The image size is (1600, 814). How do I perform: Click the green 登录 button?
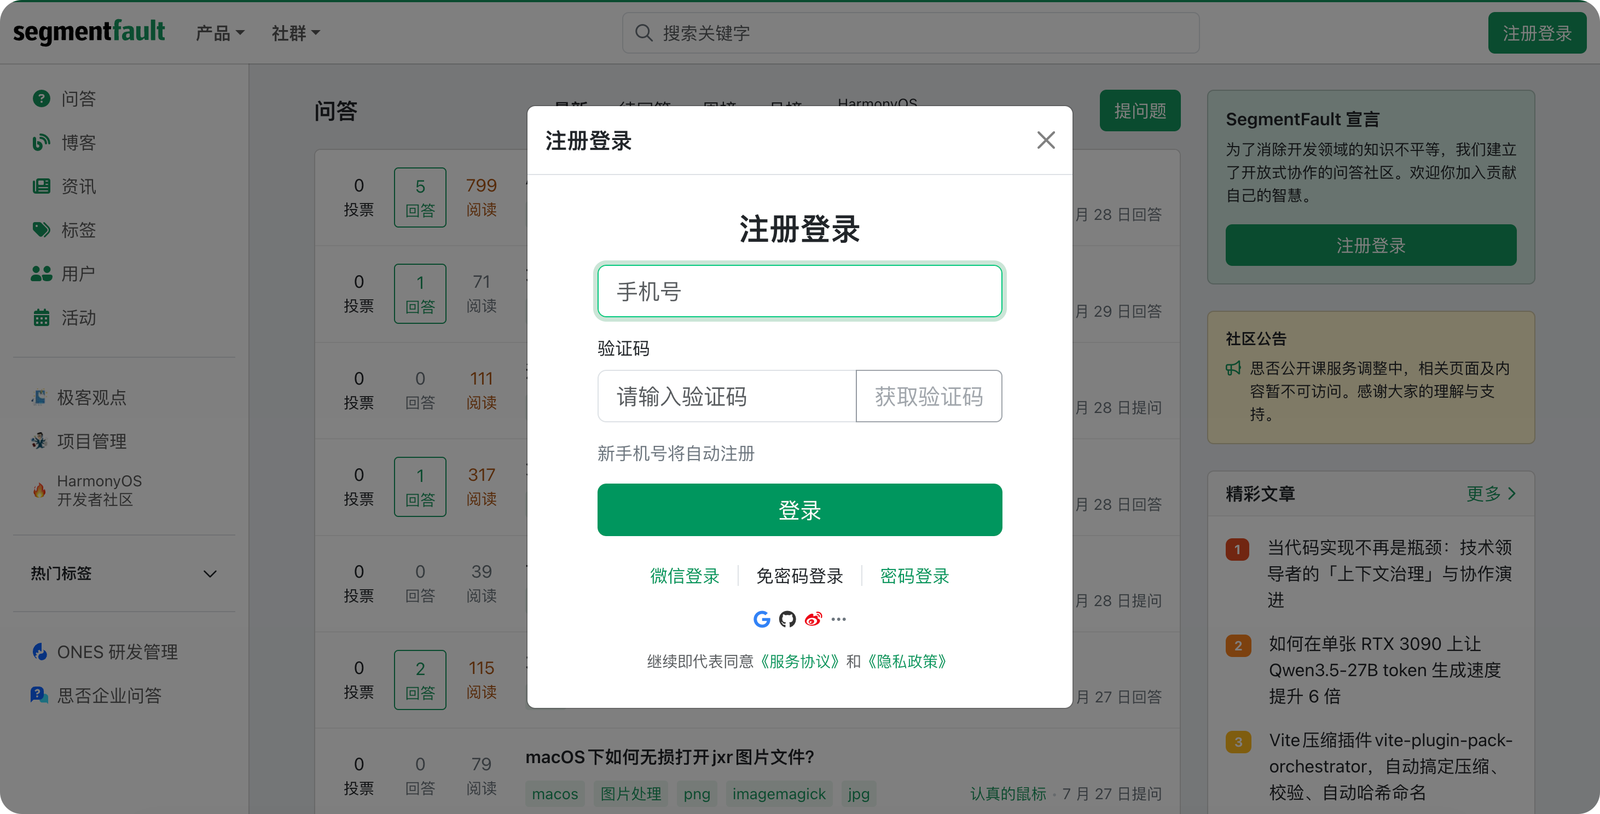[x=799, y=510]
